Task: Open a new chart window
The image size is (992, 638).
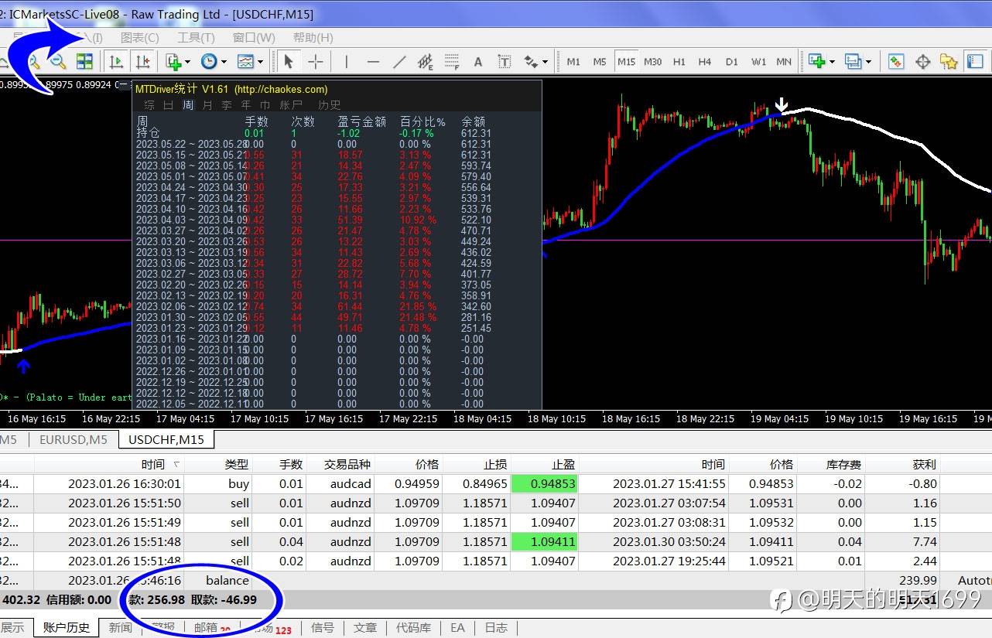Action: [816, 62]
